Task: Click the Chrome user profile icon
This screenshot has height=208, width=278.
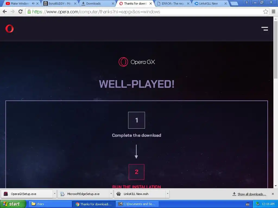Action: pos(247,2)
